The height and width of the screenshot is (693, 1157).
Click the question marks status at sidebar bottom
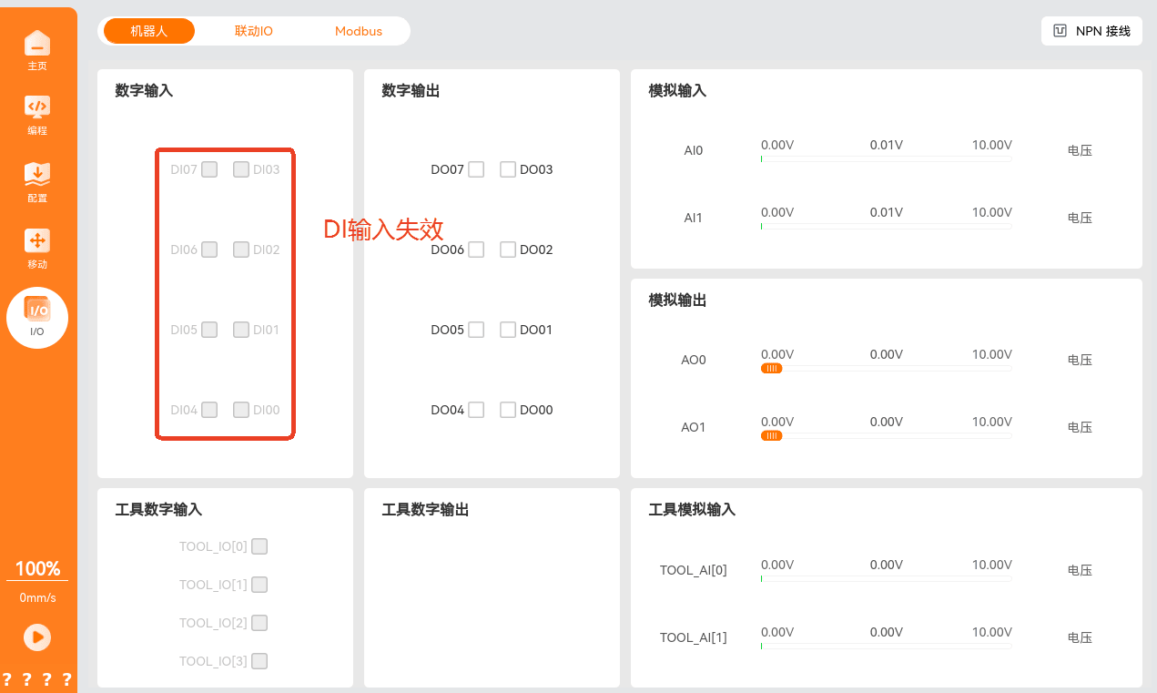coord(37,679)
